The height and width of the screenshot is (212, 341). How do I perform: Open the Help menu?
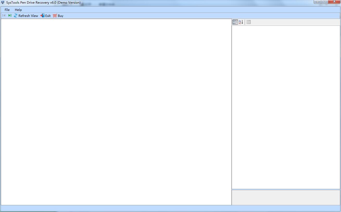pos(18,10)
